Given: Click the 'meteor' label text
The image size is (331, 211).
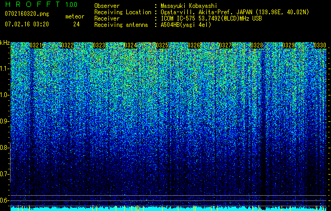Looking at the screenshot, I should [75, 16].
